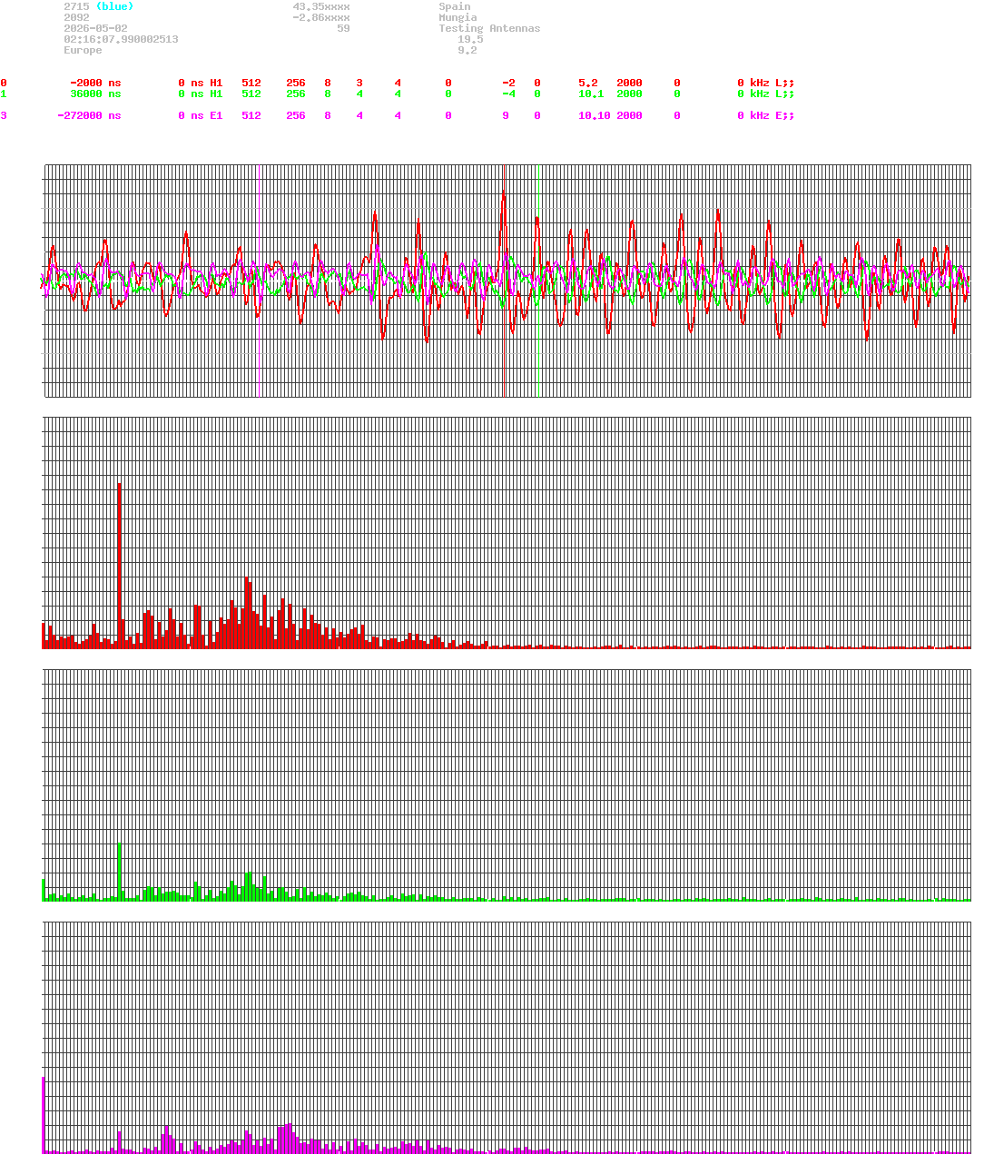Click the vertical trigger marker line in the waveform

504,281
